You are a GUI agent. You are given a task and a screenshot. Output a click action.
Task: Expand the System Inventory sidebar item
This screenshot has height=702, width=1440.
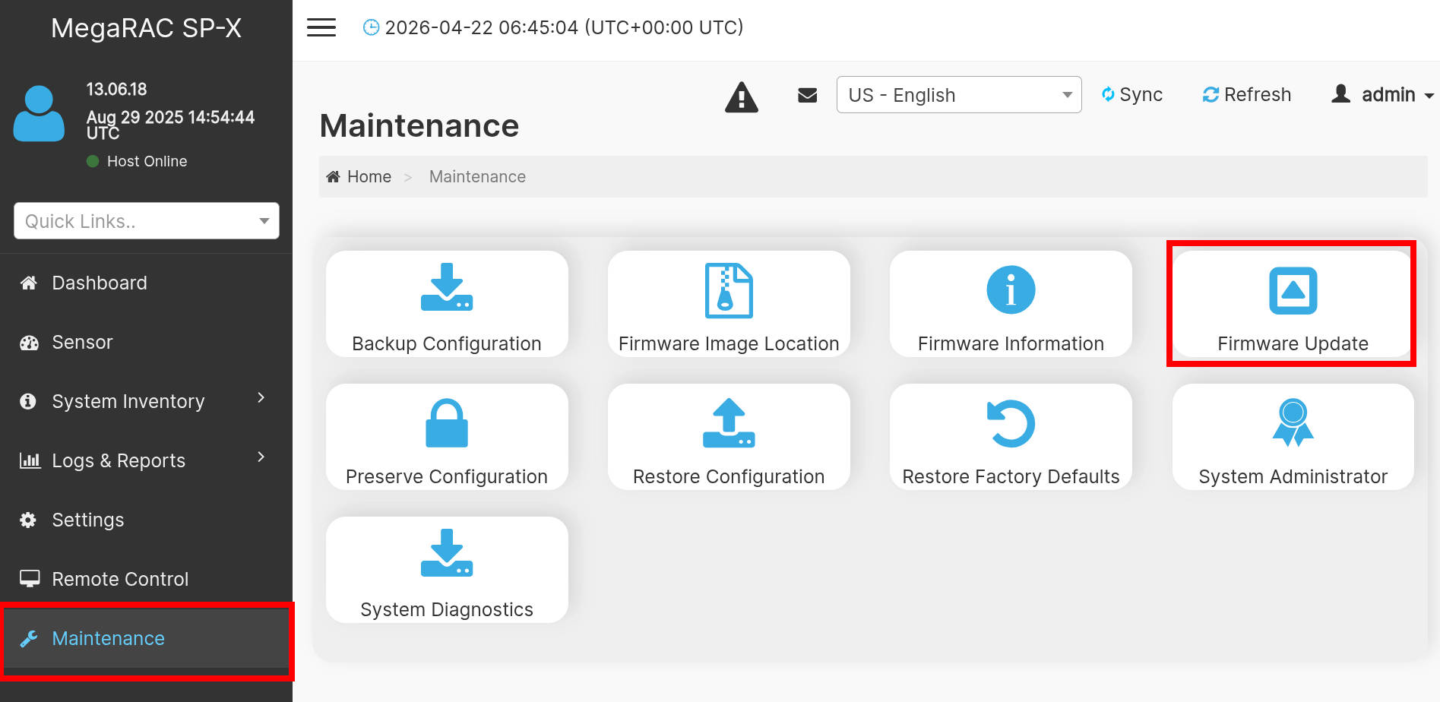(x=146, y=401)
